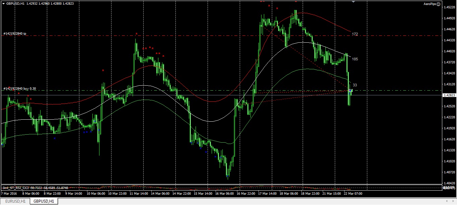The width and height of the screenshot is (457, 205).
Task: Click the 9 Mar 14:00 time label
Action: click(73, 193)
